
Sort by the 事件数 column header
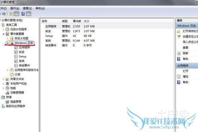tap(77, 21)
